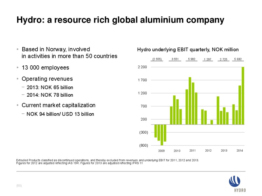Select '2014: NOK 78 billion' line
The height and width of the screenshot is (196, 262).
pos(50,95)
